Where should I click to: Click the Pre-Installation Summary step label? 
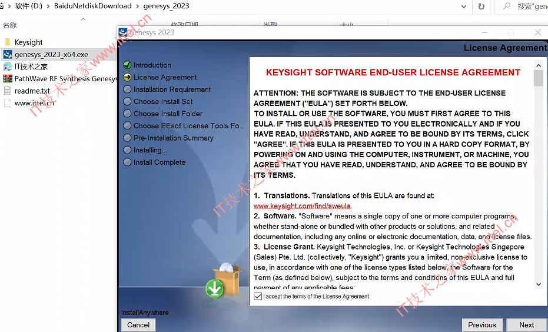pyautogui.click(x=173, y=138)
